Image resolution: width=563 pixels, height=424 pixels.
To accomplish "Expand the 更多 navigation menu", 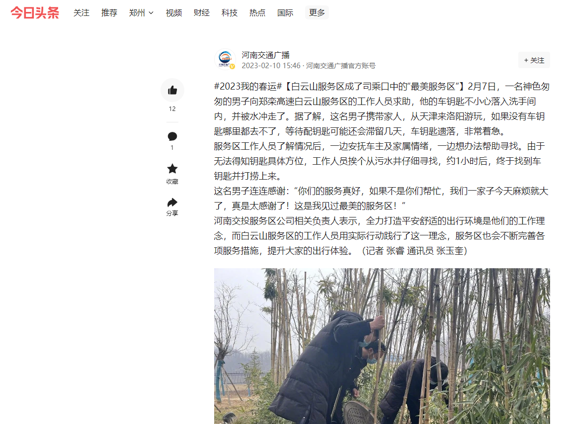I will pyautogui.click(x=317, y=12).
